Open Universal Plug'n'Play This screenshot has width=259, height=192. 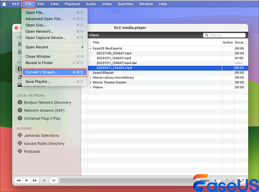click(x=42, y=118)
